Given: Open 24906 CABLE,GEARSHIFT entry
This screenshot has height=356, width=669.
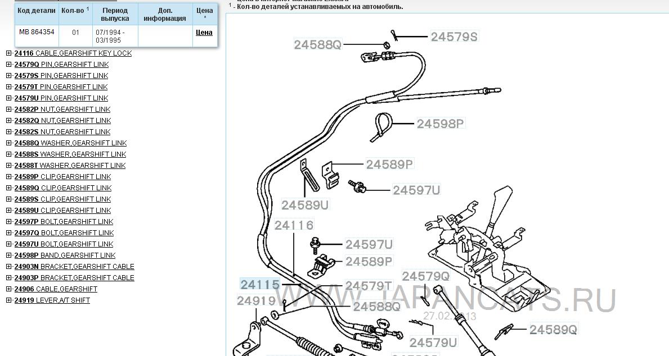Looking at the screenshot, I should pyautogui.click(x=56, y=289).
